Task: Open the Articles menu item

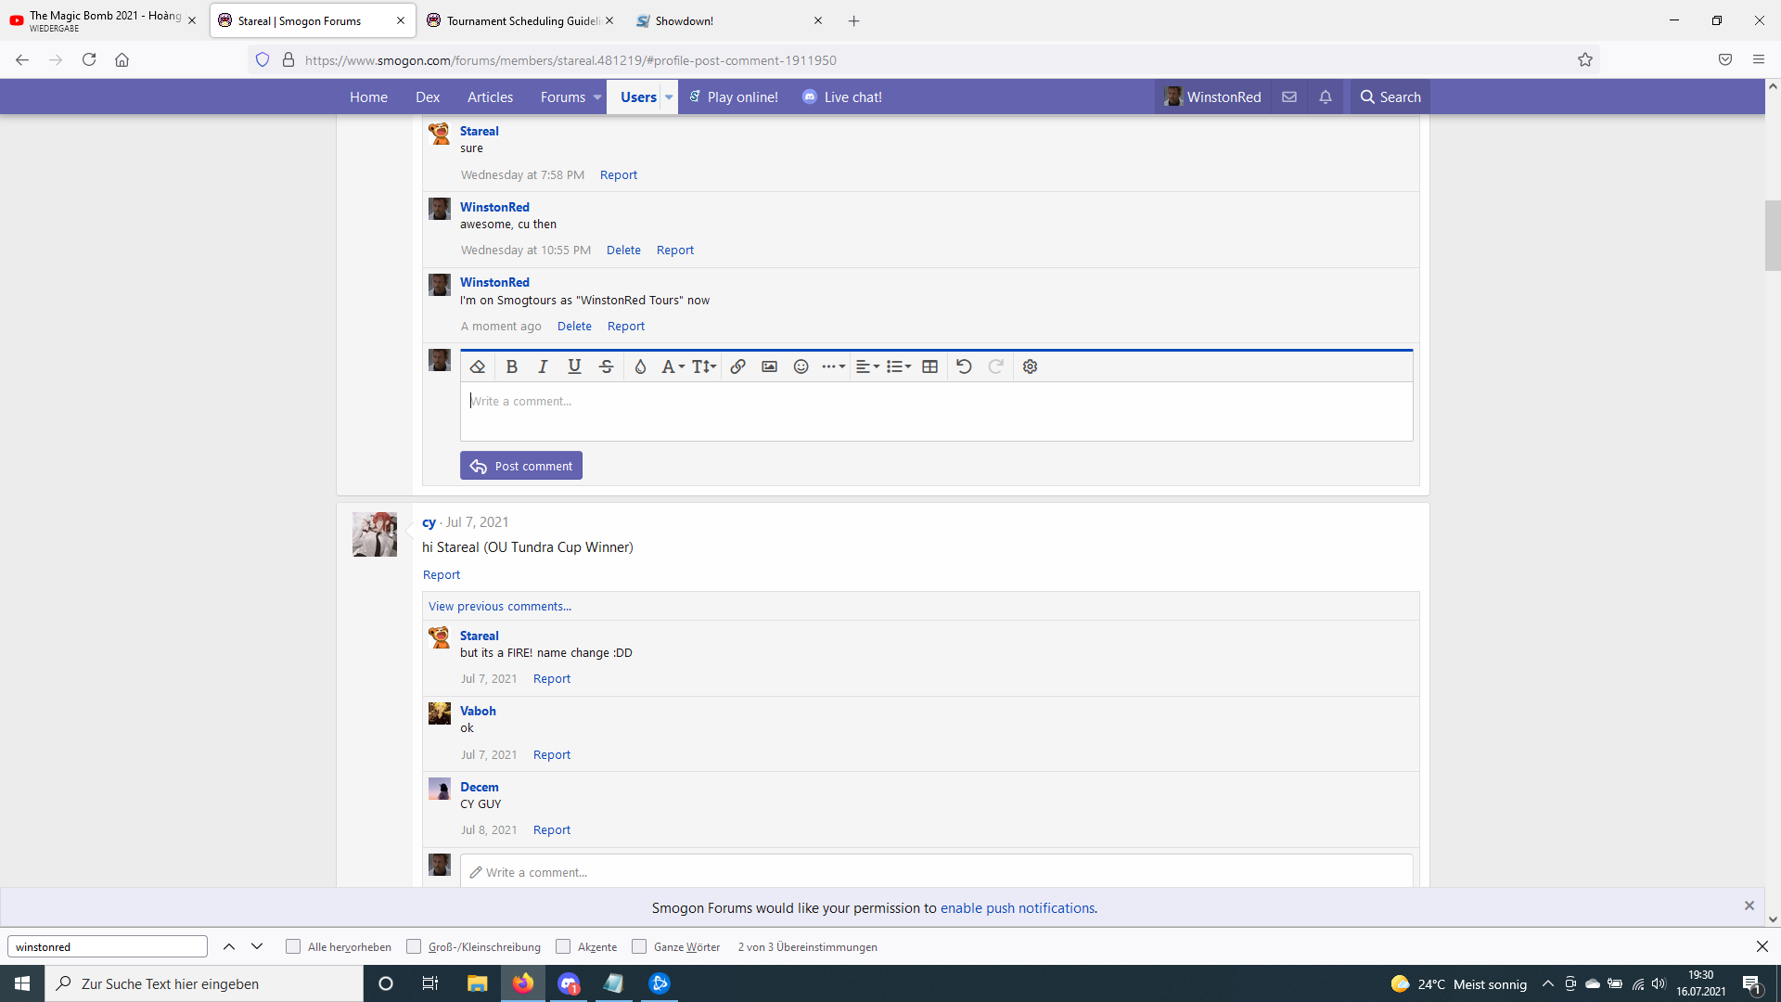Action: pos(490,96)
